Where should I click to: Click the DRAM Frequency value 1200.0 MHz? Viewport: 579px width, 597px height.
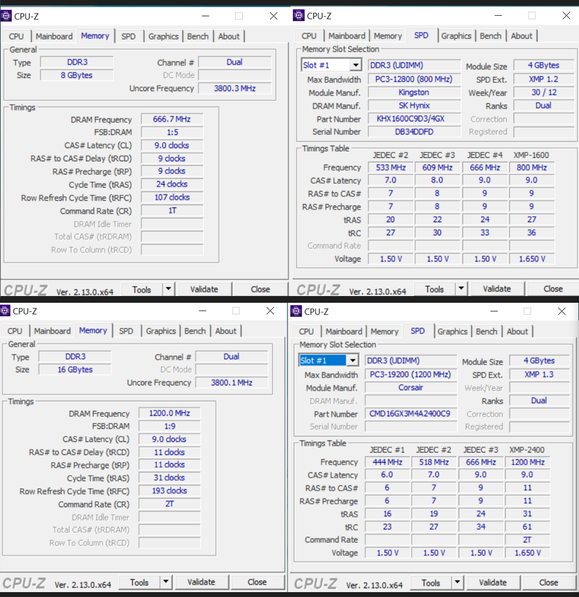click(170, 413)
